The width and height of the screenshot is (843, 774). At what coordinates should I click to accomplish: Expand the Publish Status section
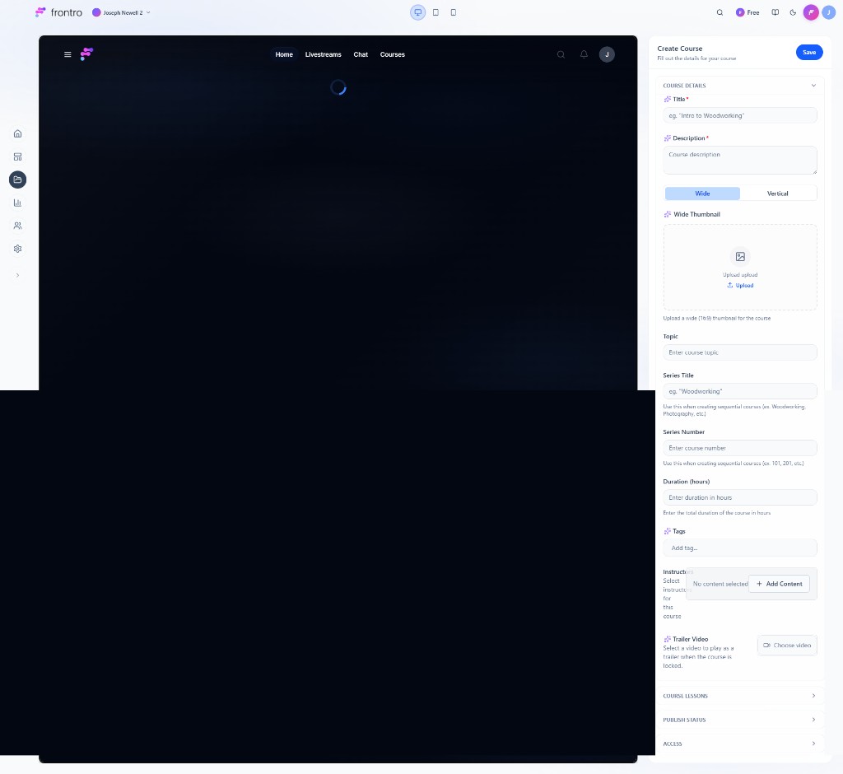click(739, 720)
